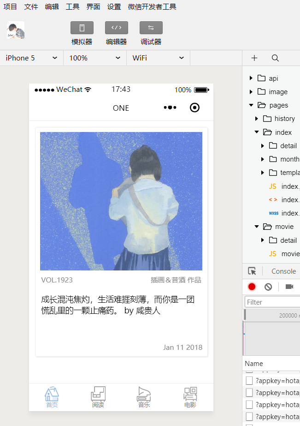Open the 微信开发者工具 menu
The height and width of the screenshot is (426, 300).
(x=152, y=6)
